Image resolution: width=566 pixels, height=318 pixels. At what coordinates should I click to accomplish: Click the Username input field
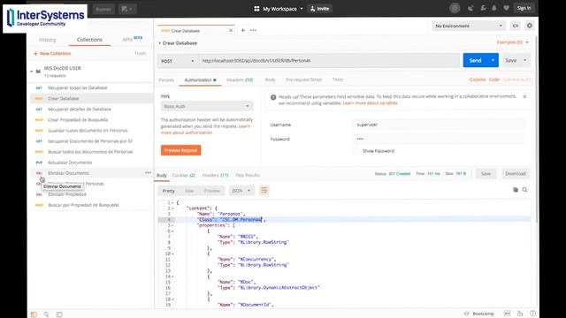tap(440, 125)
